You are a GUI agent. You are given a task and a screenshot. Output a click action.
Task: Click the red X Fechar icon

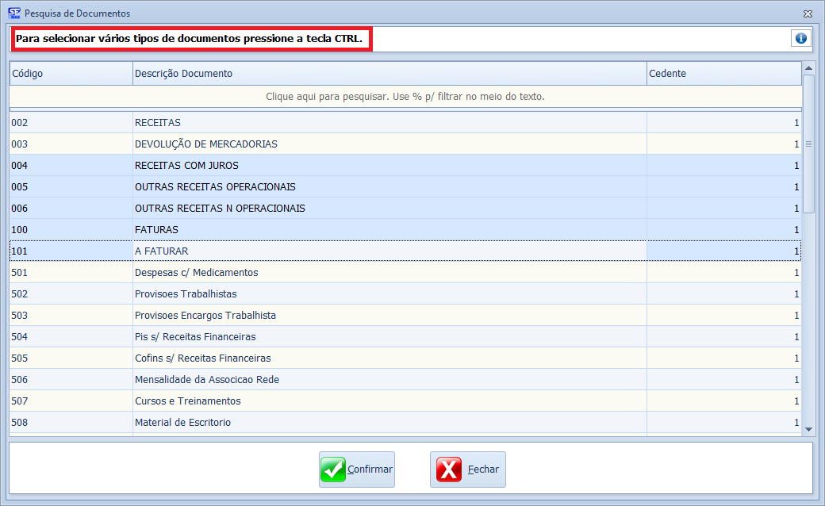[449, 470]
